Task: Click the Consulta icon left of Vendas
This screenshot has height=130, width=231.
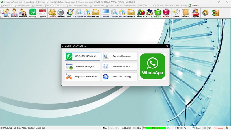Action: [x=96, y=13]
